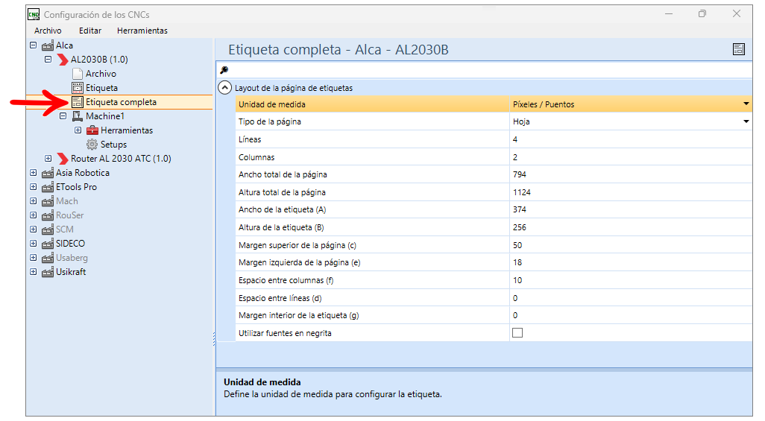Open the Editar menu
Viewport: 765px width, 421px height.
click(90, 31)
